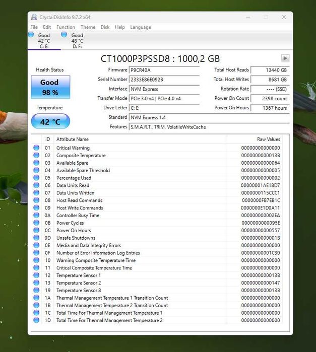Screen dimensions: 316x352
Task: Click status icon of Temperature Sensor 2 row
Action: click(36, 283)
